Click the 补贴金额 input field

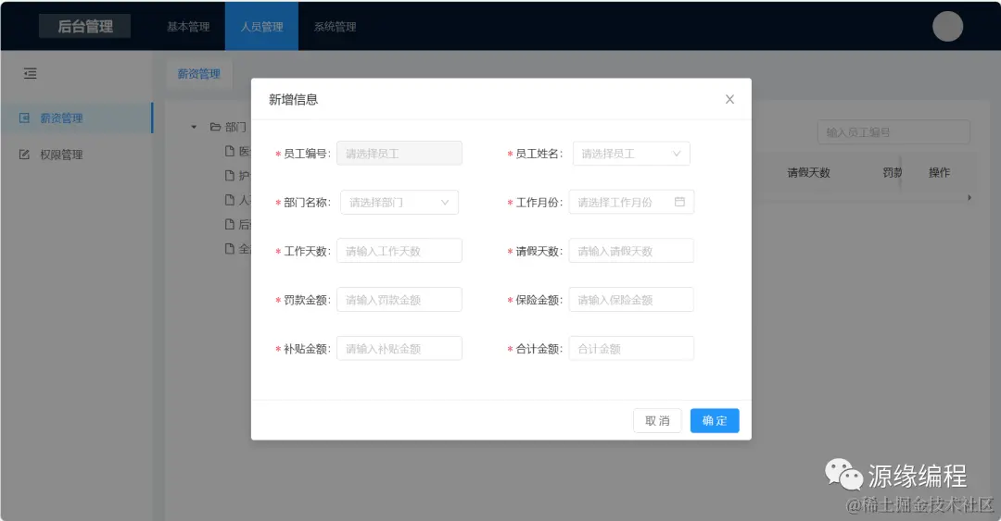coord(399,349)
